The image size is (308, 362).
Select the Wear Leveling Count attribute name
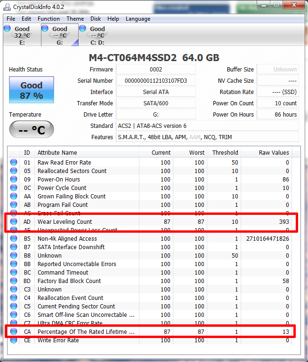[65, 221]
